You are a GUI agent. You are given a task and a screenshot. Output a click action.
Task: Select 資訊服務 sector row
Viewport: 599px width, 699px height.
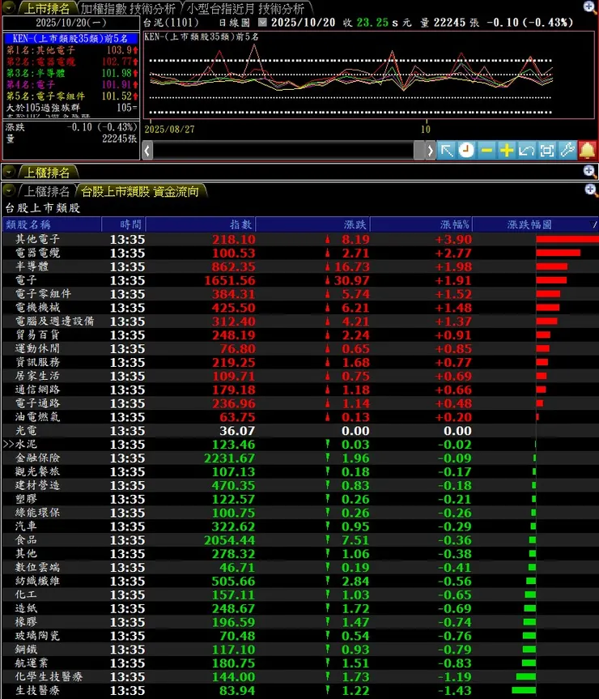tap(300, 362)
